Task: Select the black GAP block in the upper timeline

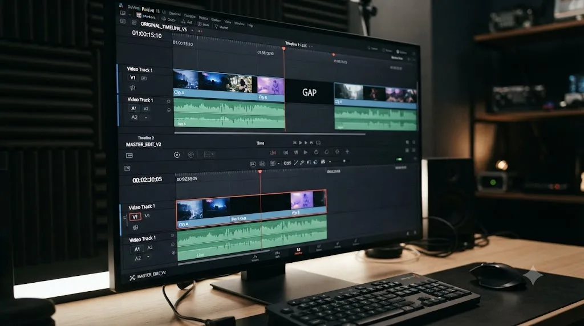Action: click(x=309, y=92)
